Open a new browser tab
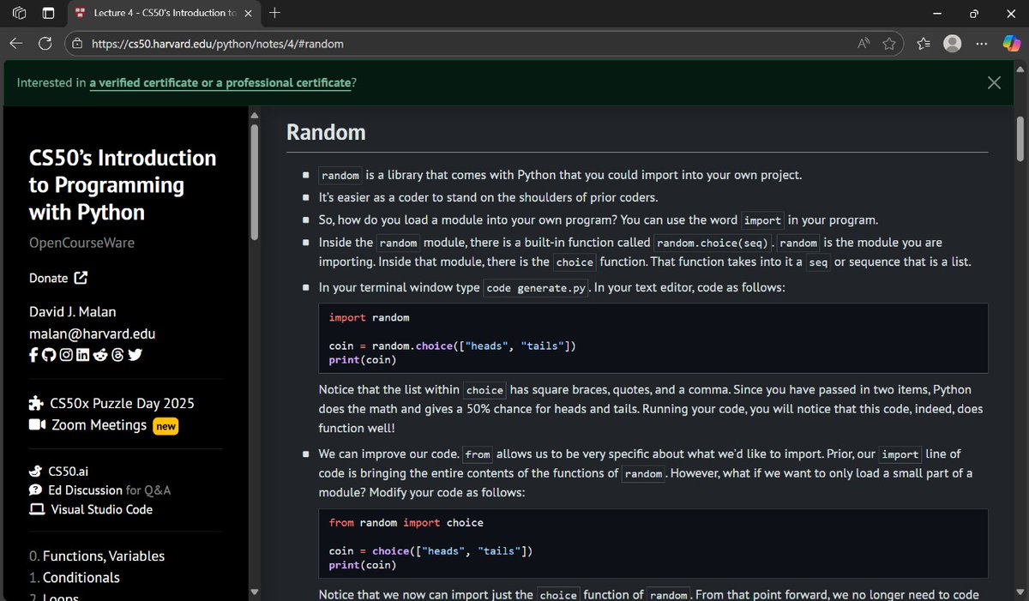 pos(274,13)
